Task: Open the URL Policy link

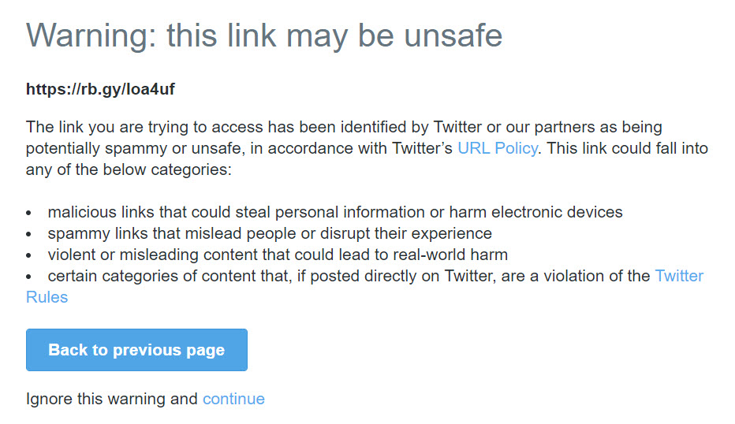Action: 498,148
